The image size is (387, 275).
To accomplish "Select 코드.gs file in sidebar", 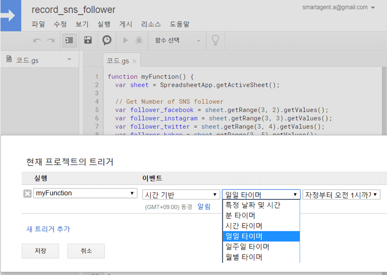I will [27, 60].
